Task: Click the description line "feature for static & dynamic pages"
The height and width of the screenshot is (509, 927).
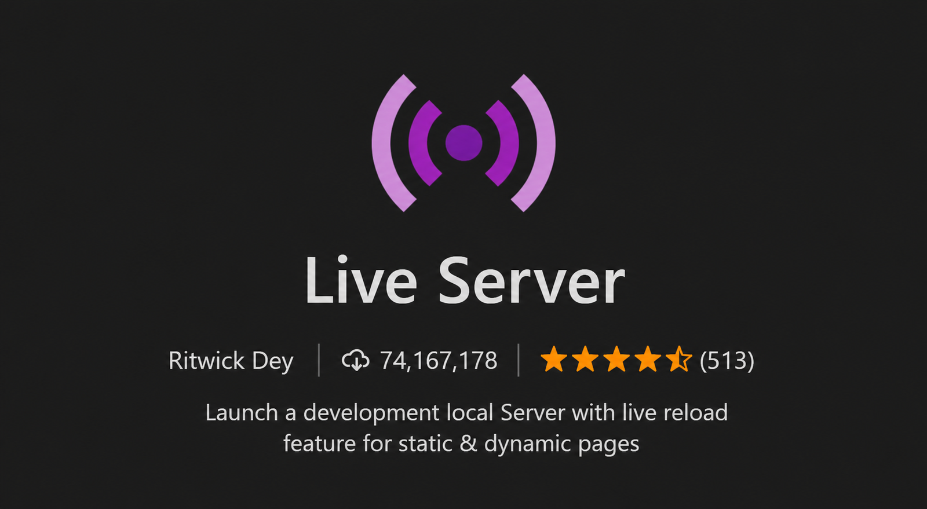Action: click(x=461, y=444)
